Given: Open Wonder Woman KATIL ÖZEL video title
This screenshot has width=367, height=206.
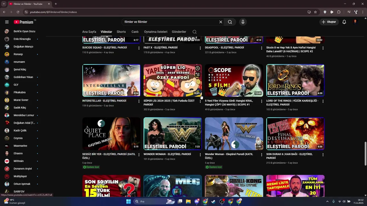Looking at the screenshot, I should [x=229, y=156].
